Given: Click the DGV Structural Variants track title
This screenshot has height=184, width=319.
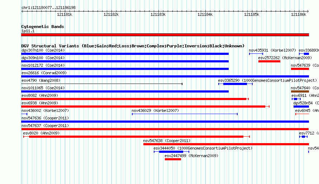Looking at the screenshot, I should (x=133, y=46).
